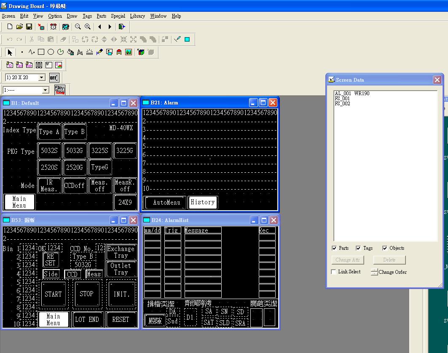Viewport: 448px width, 353px height.
Task: Click the OFF grid toggle icon
Action: [x=54, y=78]
